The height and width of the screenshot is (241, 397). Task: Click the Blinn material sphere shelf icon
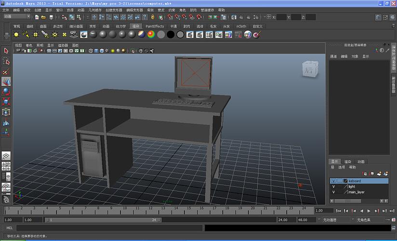point(102,35)
